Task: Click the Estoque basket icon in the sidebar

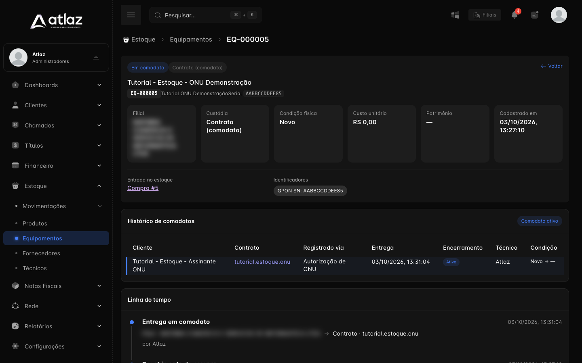Action: point(15,186)
